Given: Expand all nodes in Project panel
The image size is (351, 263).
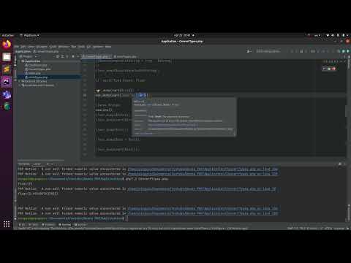Looking at the screenshot, I should point(62,56).
